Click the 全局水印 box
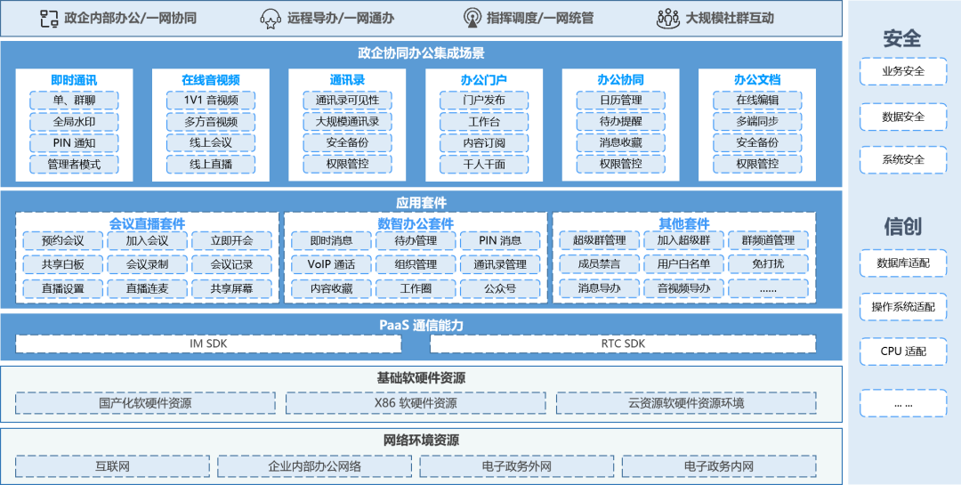This screenshot has width=961, height=485. [x=74, y=121]
